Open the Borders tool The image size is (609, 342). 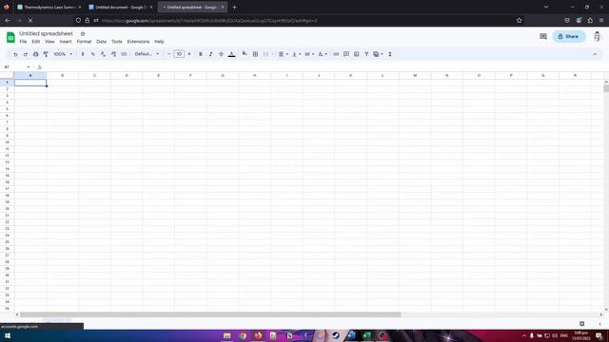coord(255,54)
